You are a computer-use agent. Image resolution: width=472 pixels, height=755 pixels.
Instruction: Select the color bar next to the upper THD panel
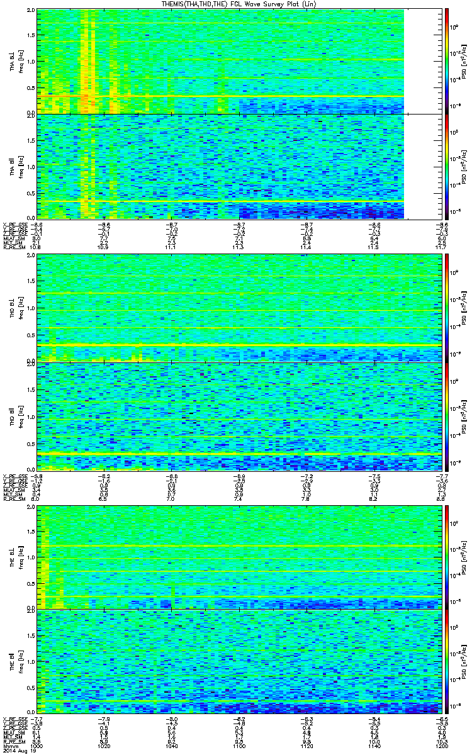(x=447, y=307)
